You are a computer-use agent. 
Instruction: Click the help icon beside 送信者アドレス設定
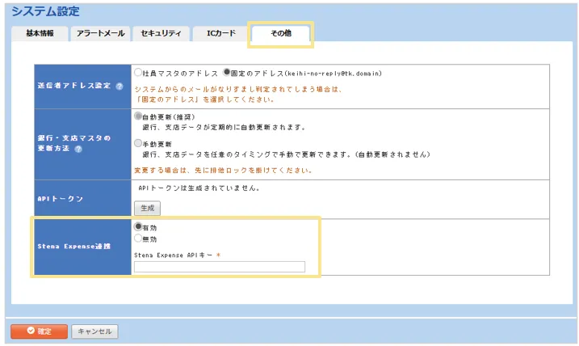[120, 86]
